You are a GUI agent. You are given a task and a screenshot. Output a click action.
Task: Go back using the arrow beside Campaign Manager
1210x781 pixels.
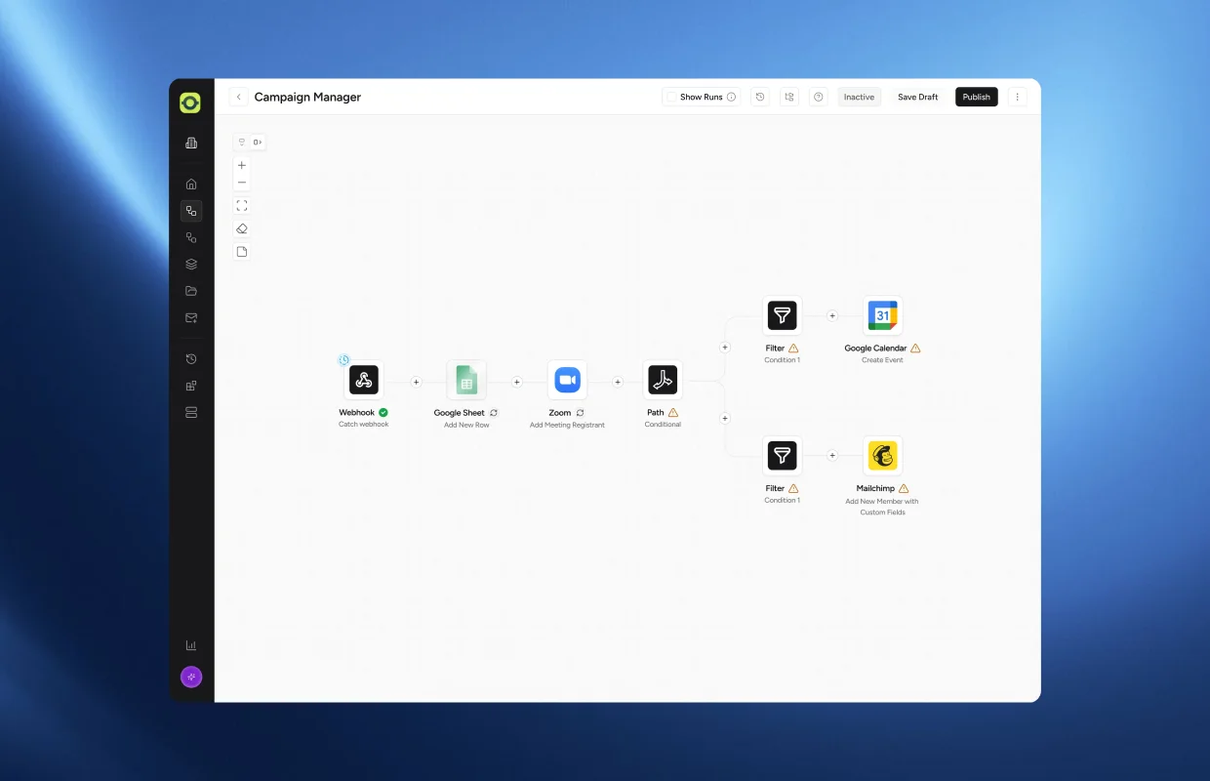pos(239,97)
